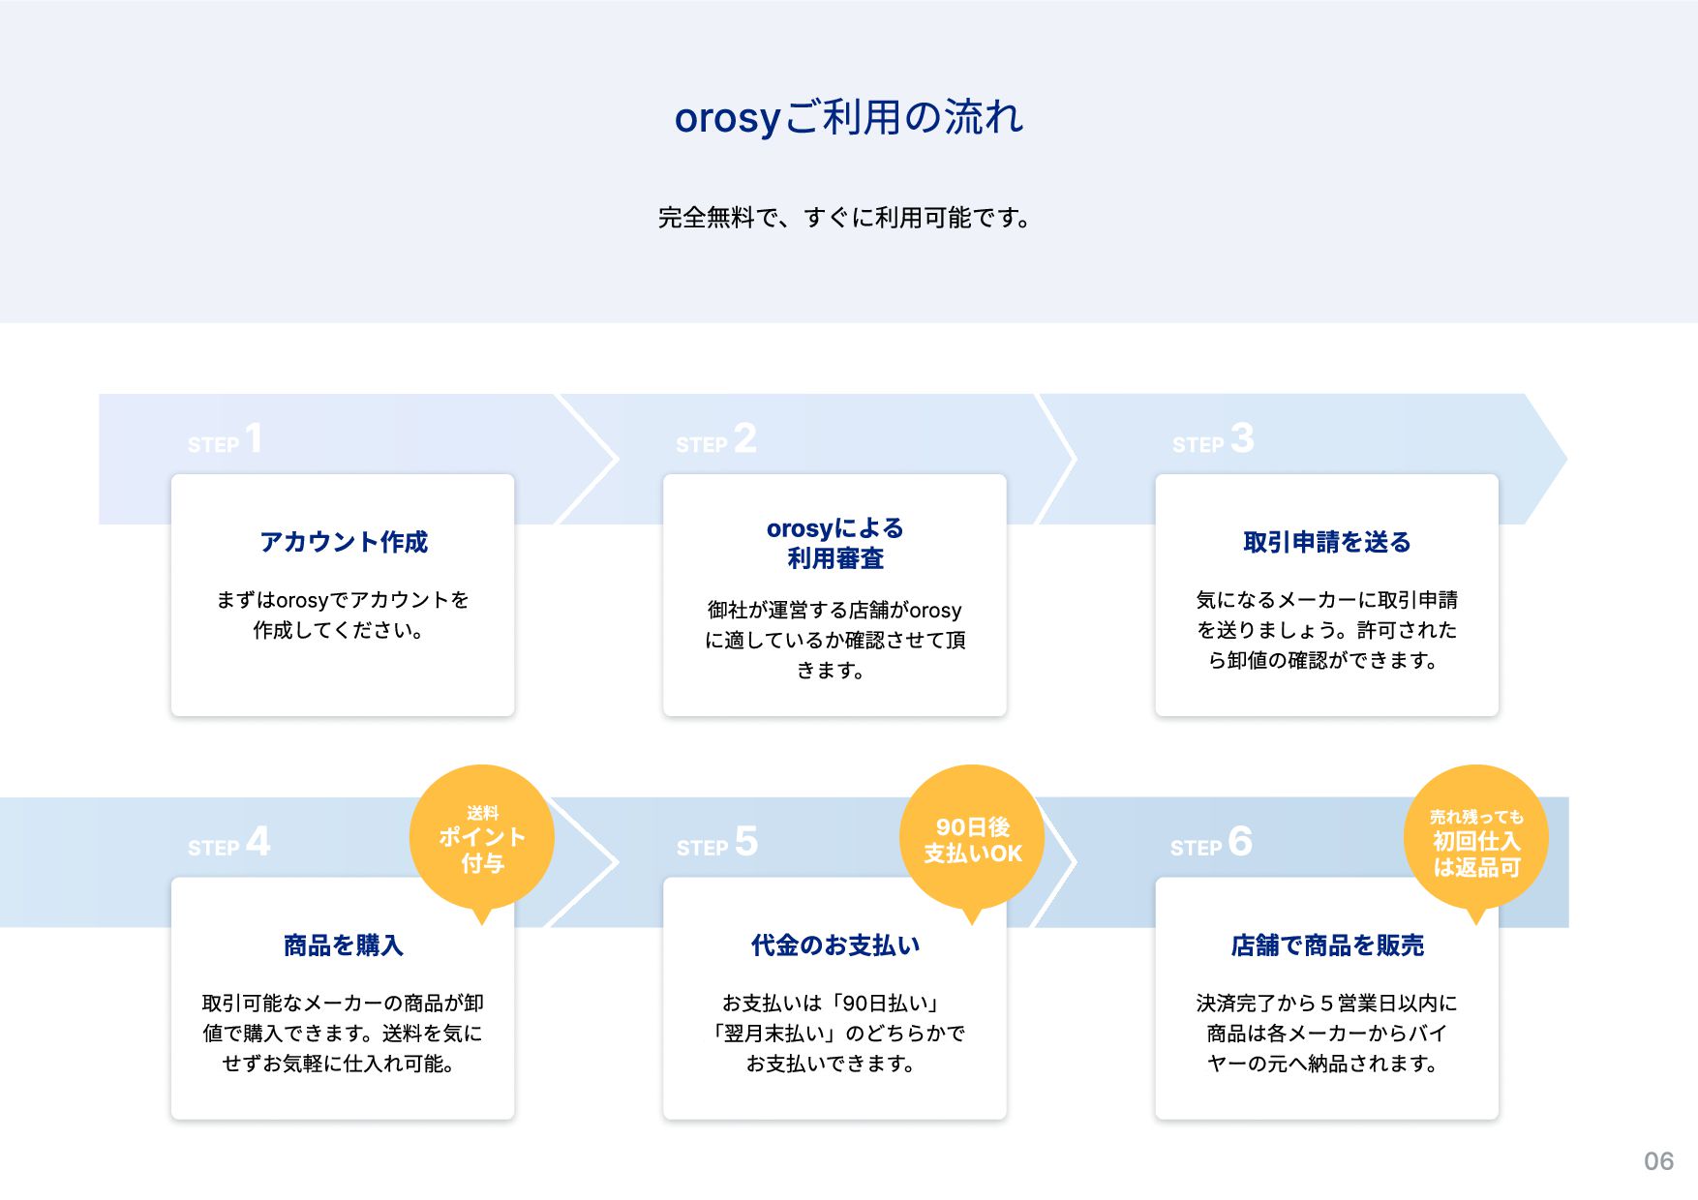1698x1200 pixels.
Task: Click the 'orosyご利用の流れ' page title
Action: (x=849, y=118)
